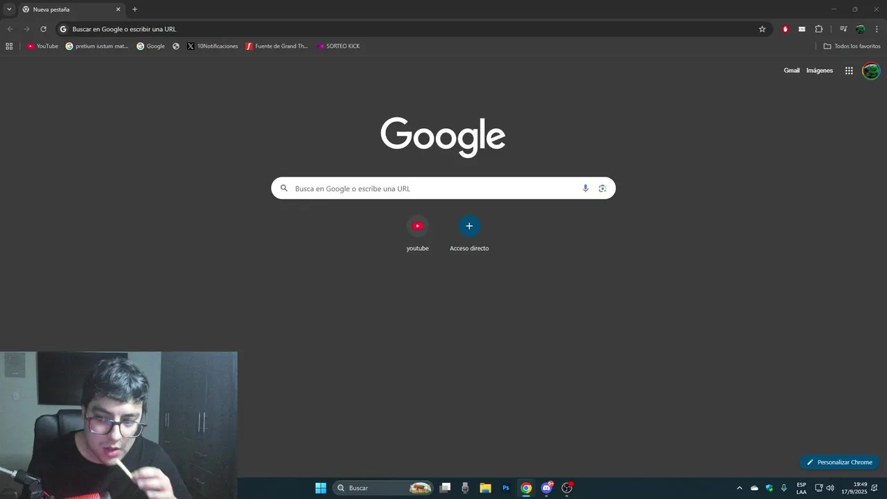Open OneDrive cloud tray icon

click(755, 488)
